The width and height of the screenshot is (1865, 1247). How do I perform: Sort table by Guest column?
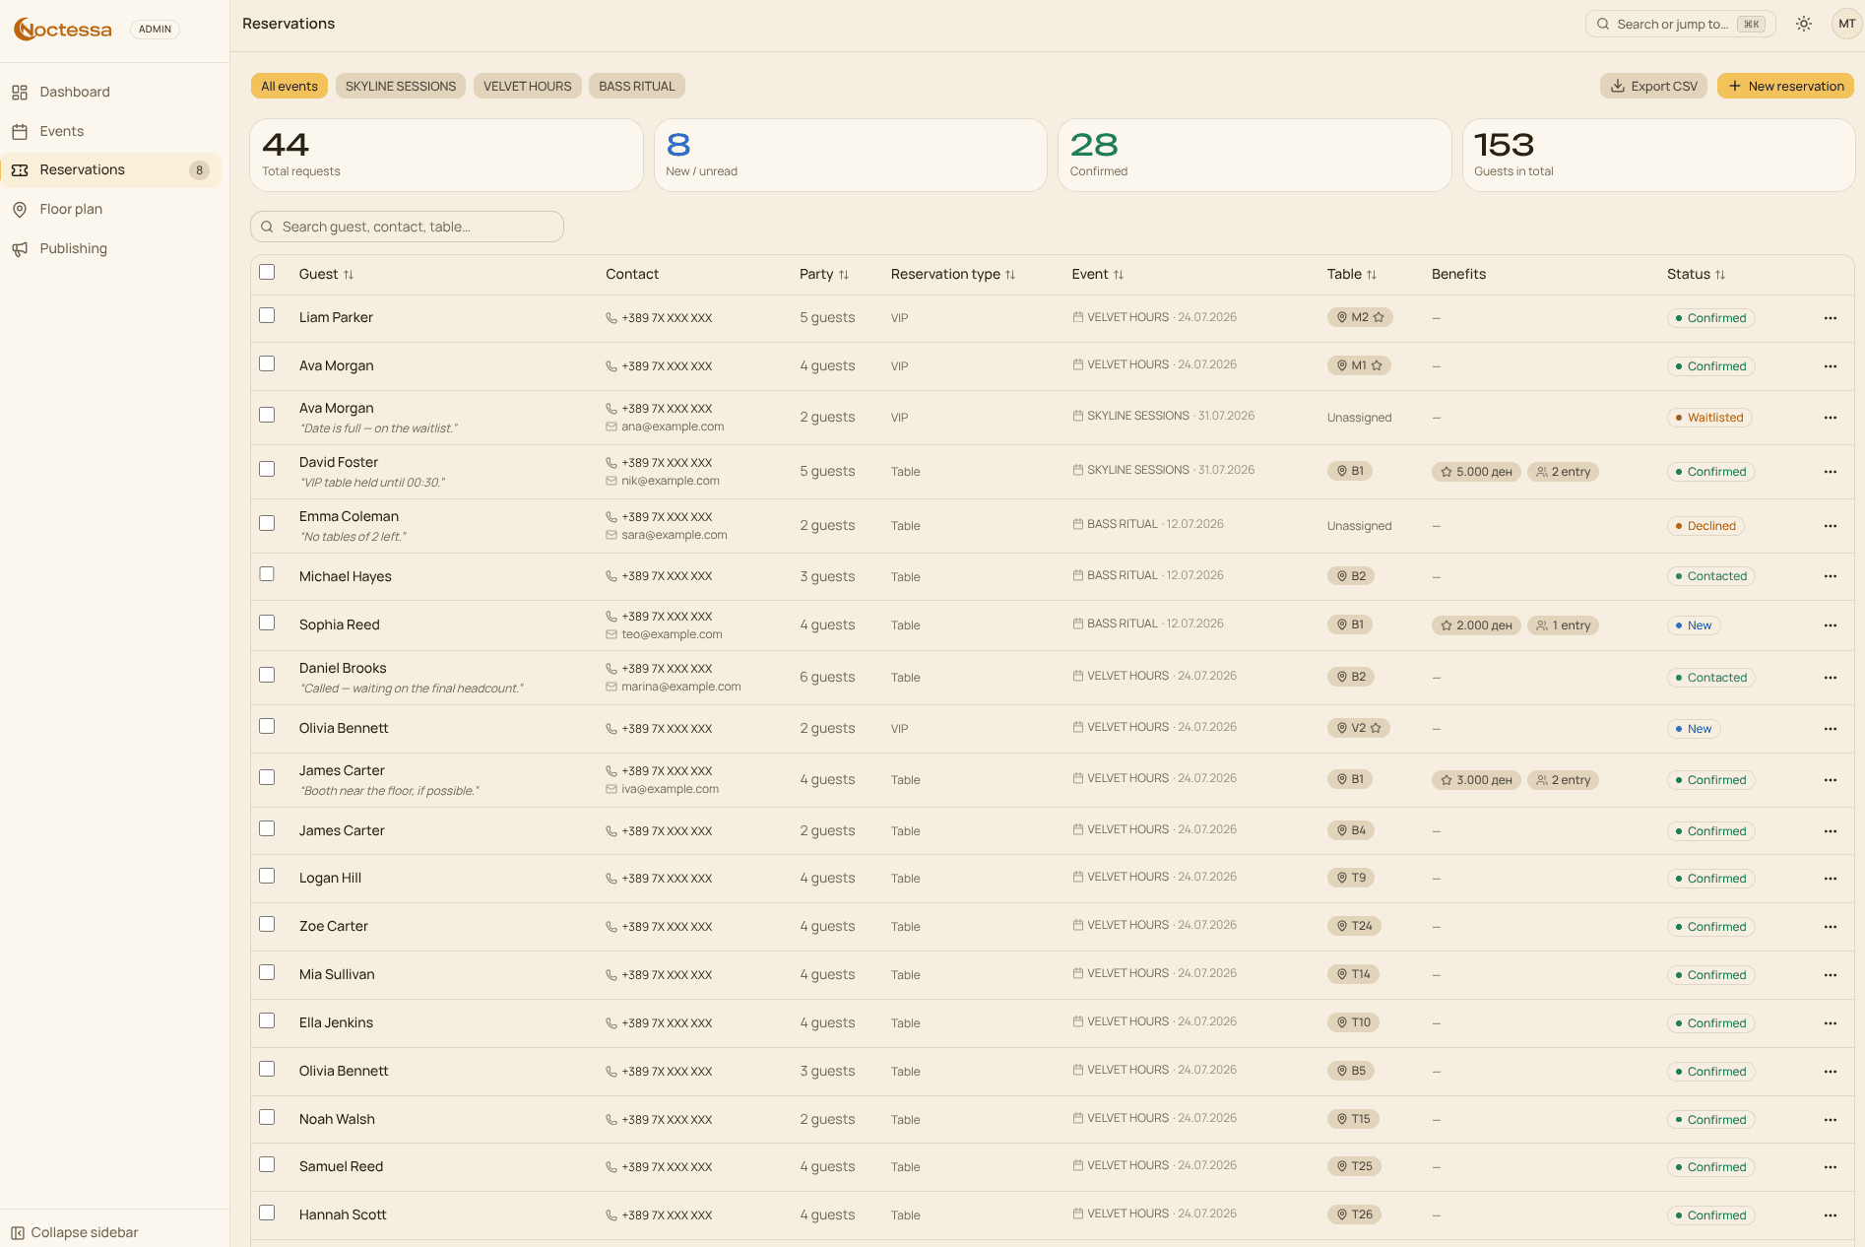click(x=326, y=274)
